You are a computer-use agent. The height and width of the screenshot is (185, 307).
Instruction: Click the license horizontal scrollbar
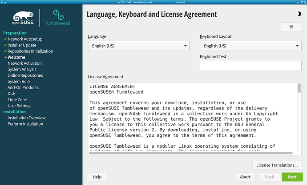(190, 153)
